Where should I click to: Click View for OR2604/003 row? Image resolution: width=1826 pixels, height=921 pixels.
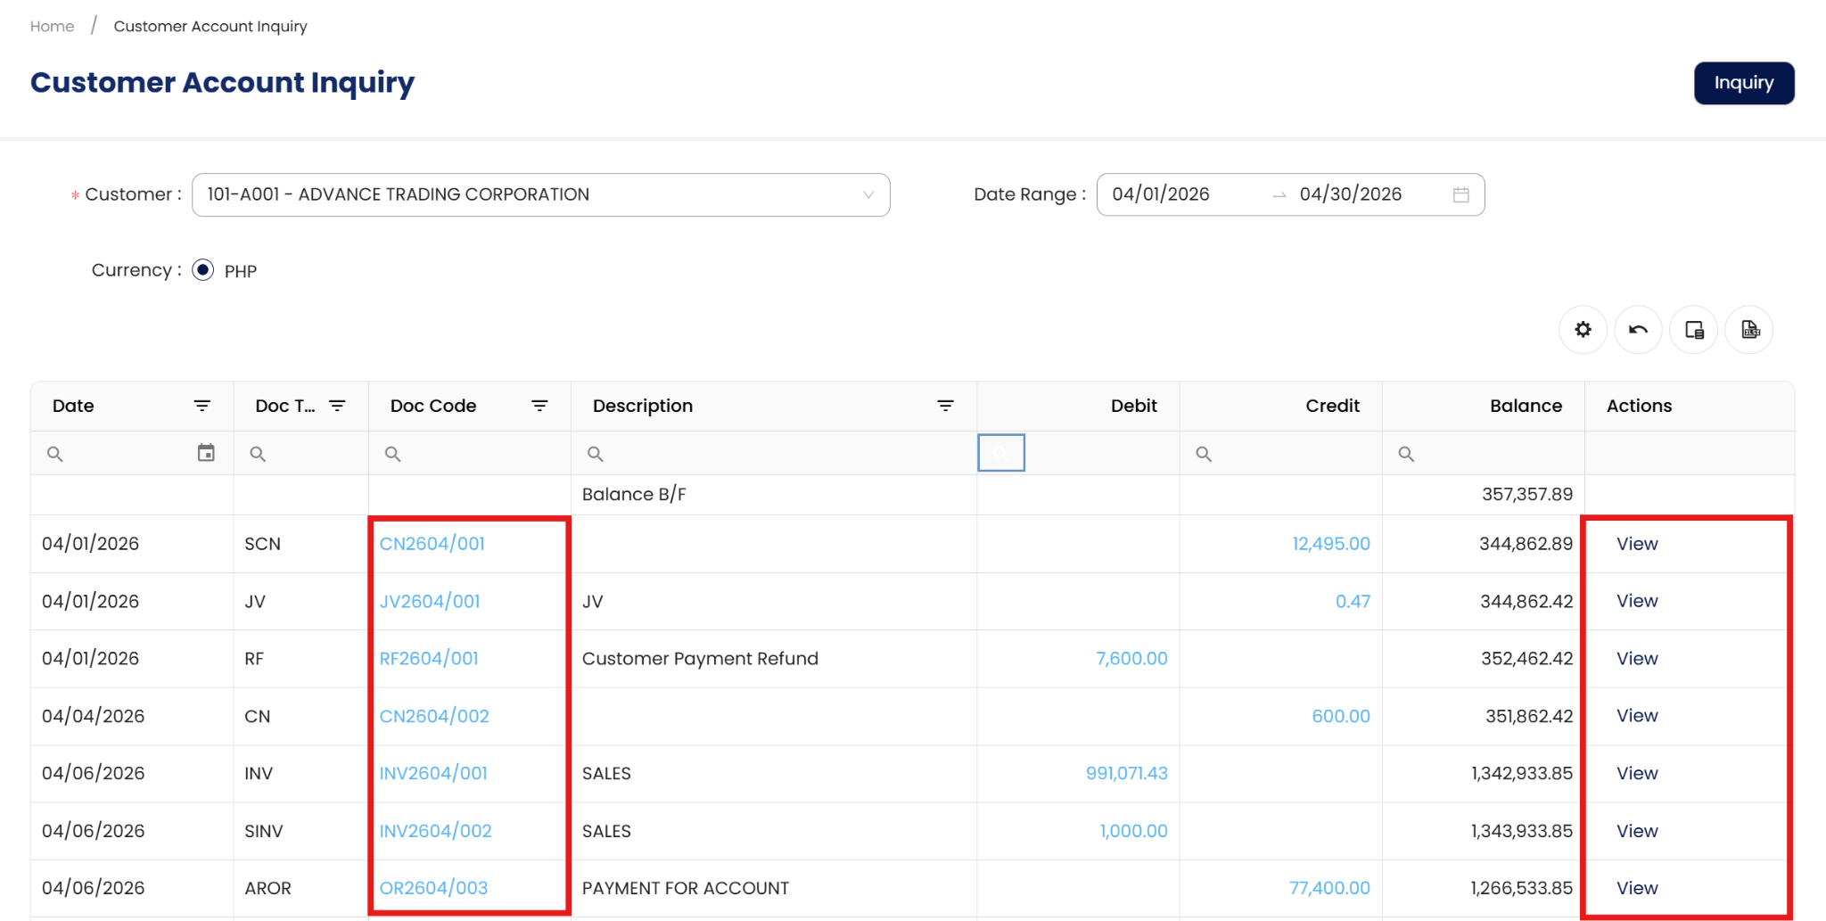tap(1637, 888)
